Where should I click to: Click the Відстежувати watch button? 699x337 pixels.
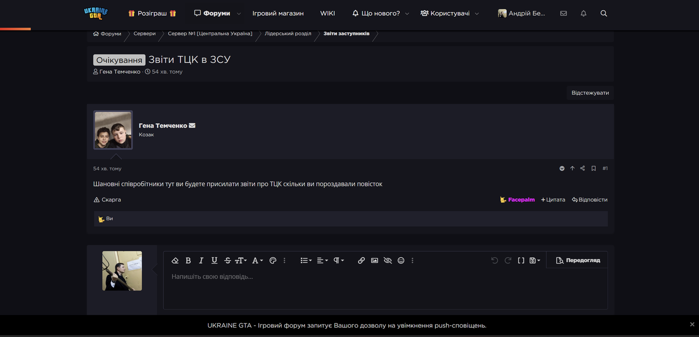click(x=590, y=93)
